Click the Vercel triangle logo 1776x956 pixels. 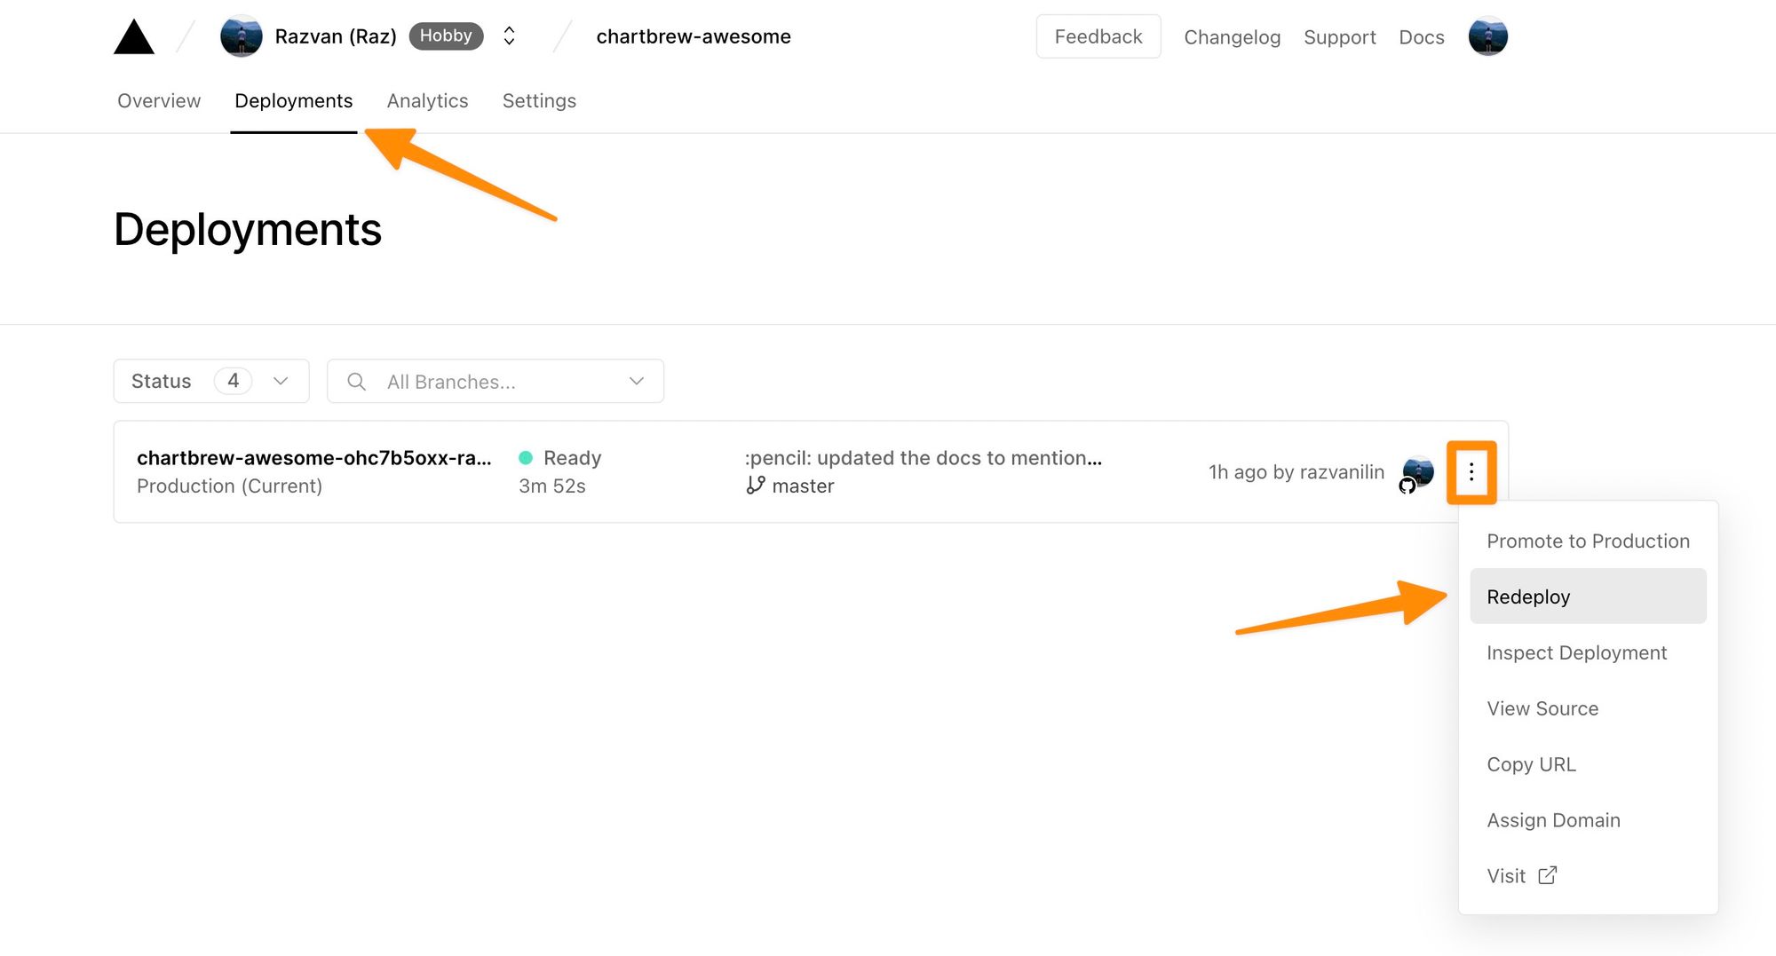[134, 37]
